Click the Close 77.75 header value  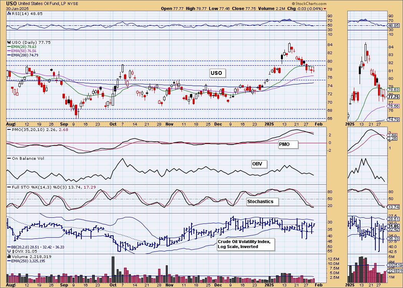243,8
